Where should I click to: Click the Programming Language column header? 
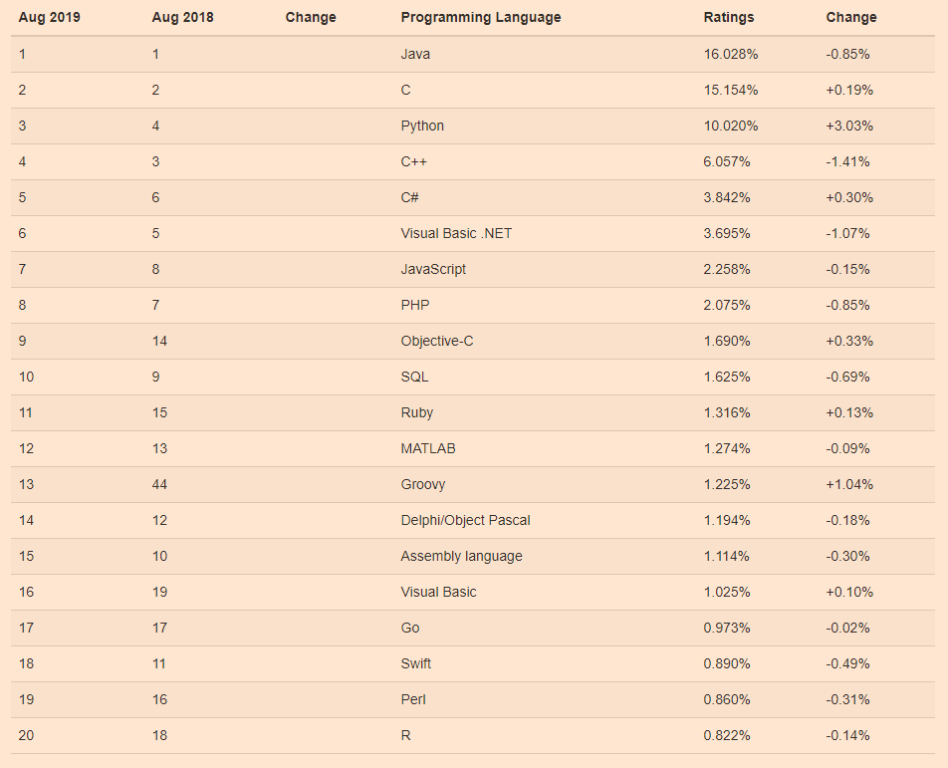pyautogui.click(x=480, y=17)
